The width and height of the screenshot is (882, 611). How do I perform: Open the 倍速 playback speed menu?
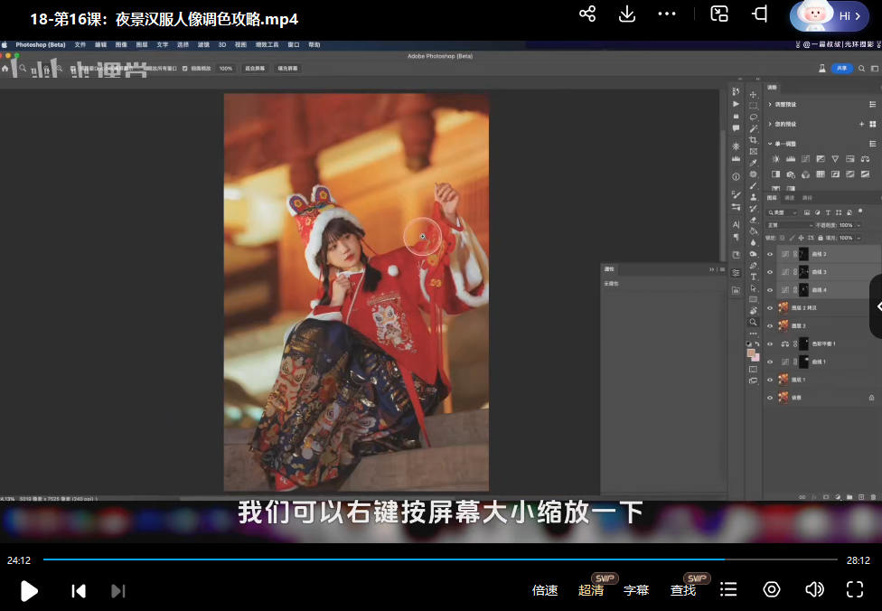point(545,590)
